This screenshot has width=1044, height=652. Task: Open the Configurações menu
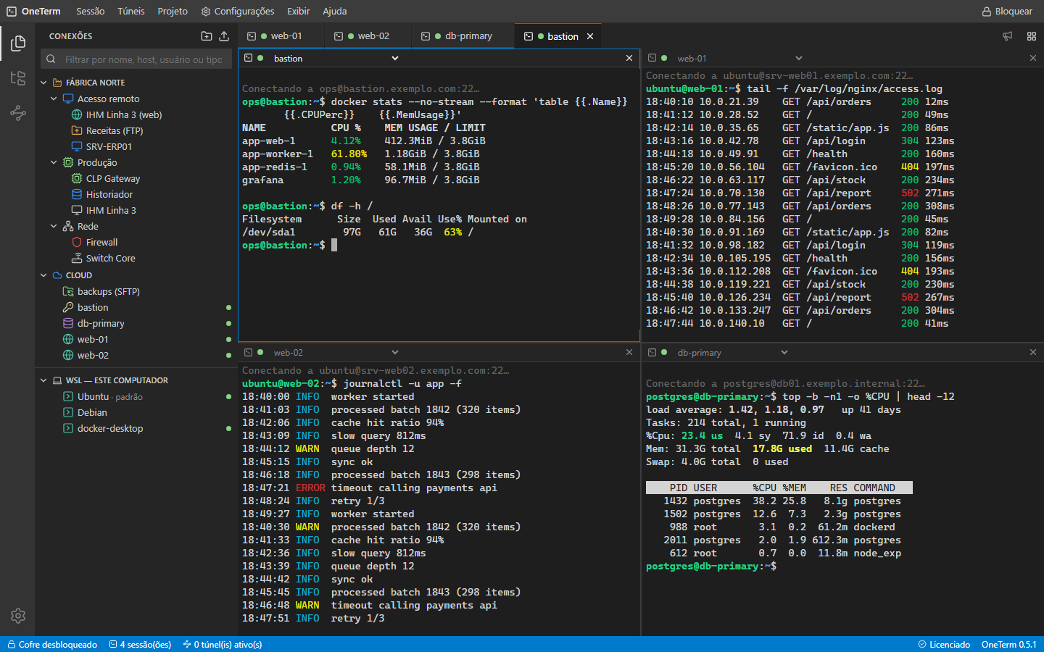238,12
